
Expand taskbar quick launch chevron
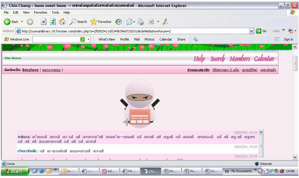coord(55,169)
